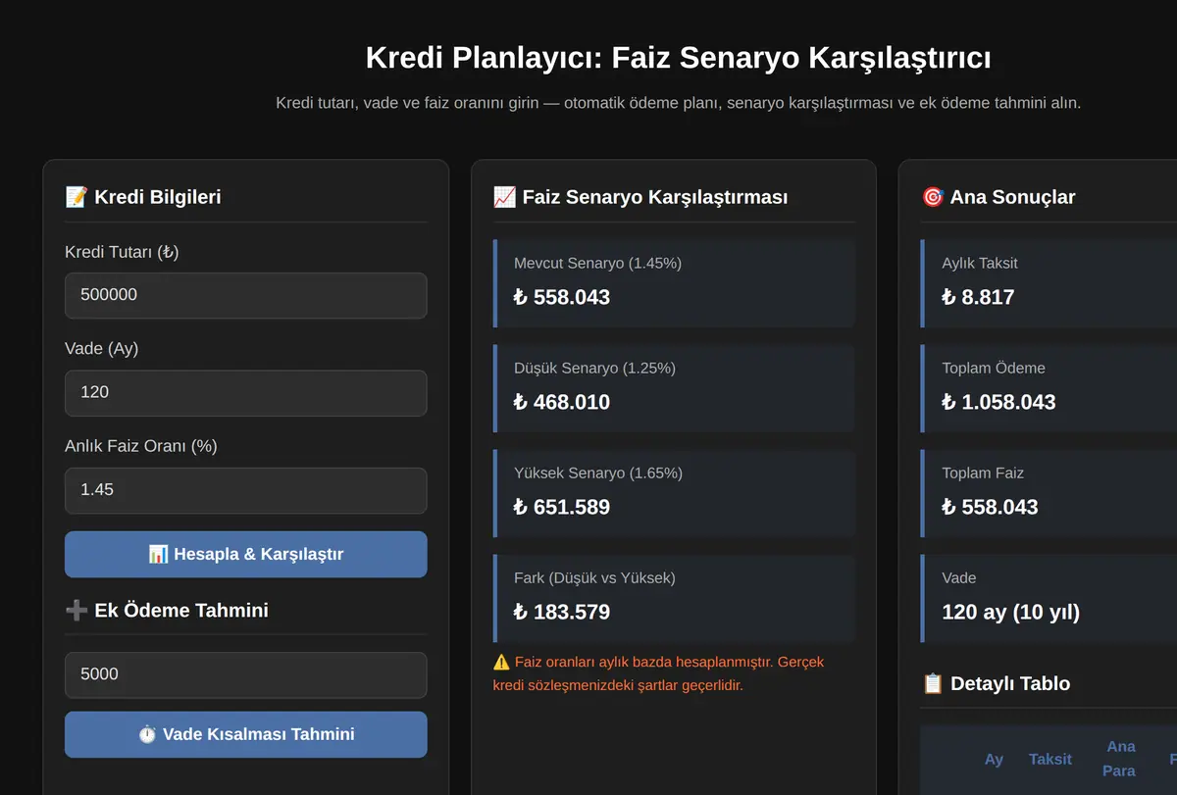The width and height of the screenshot is (1177, 795).
Task: Click the Hesapla & Karşılaştır button
Action: tap(245, 554)
